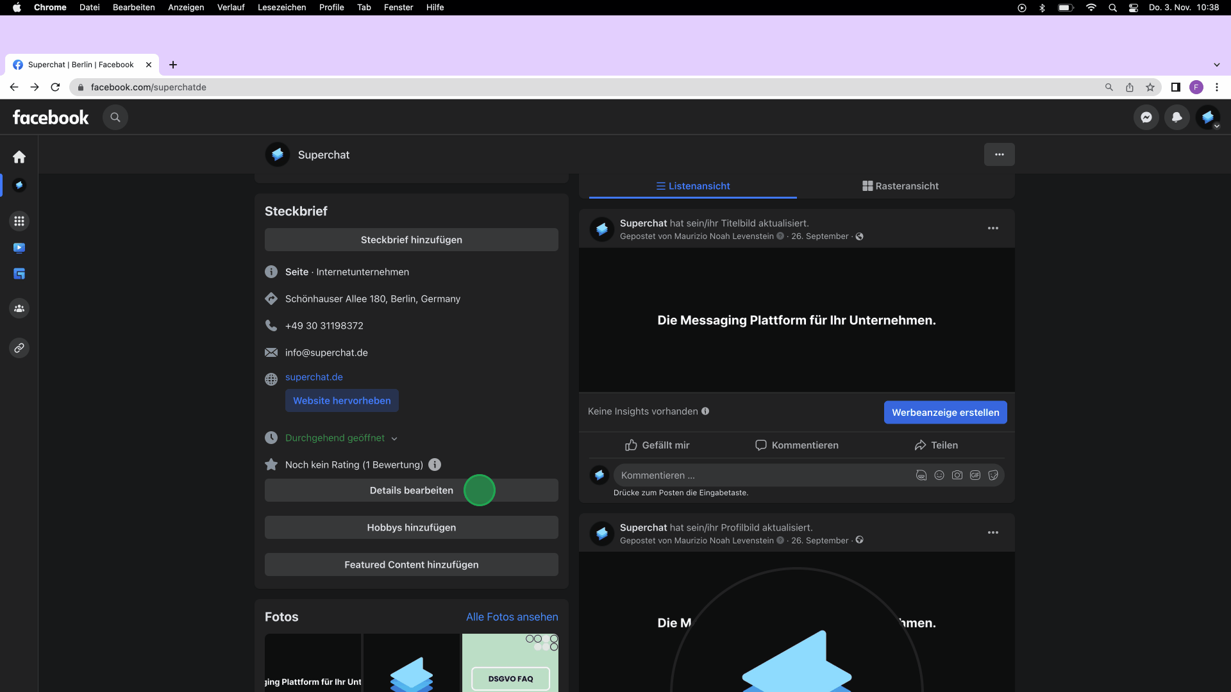This screenshot has height=692, width=1231.
Task: Open Watch video icon in sidebar
Action: (x=19, y=248)
